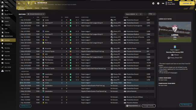Click the Continue button

[187, 3]
